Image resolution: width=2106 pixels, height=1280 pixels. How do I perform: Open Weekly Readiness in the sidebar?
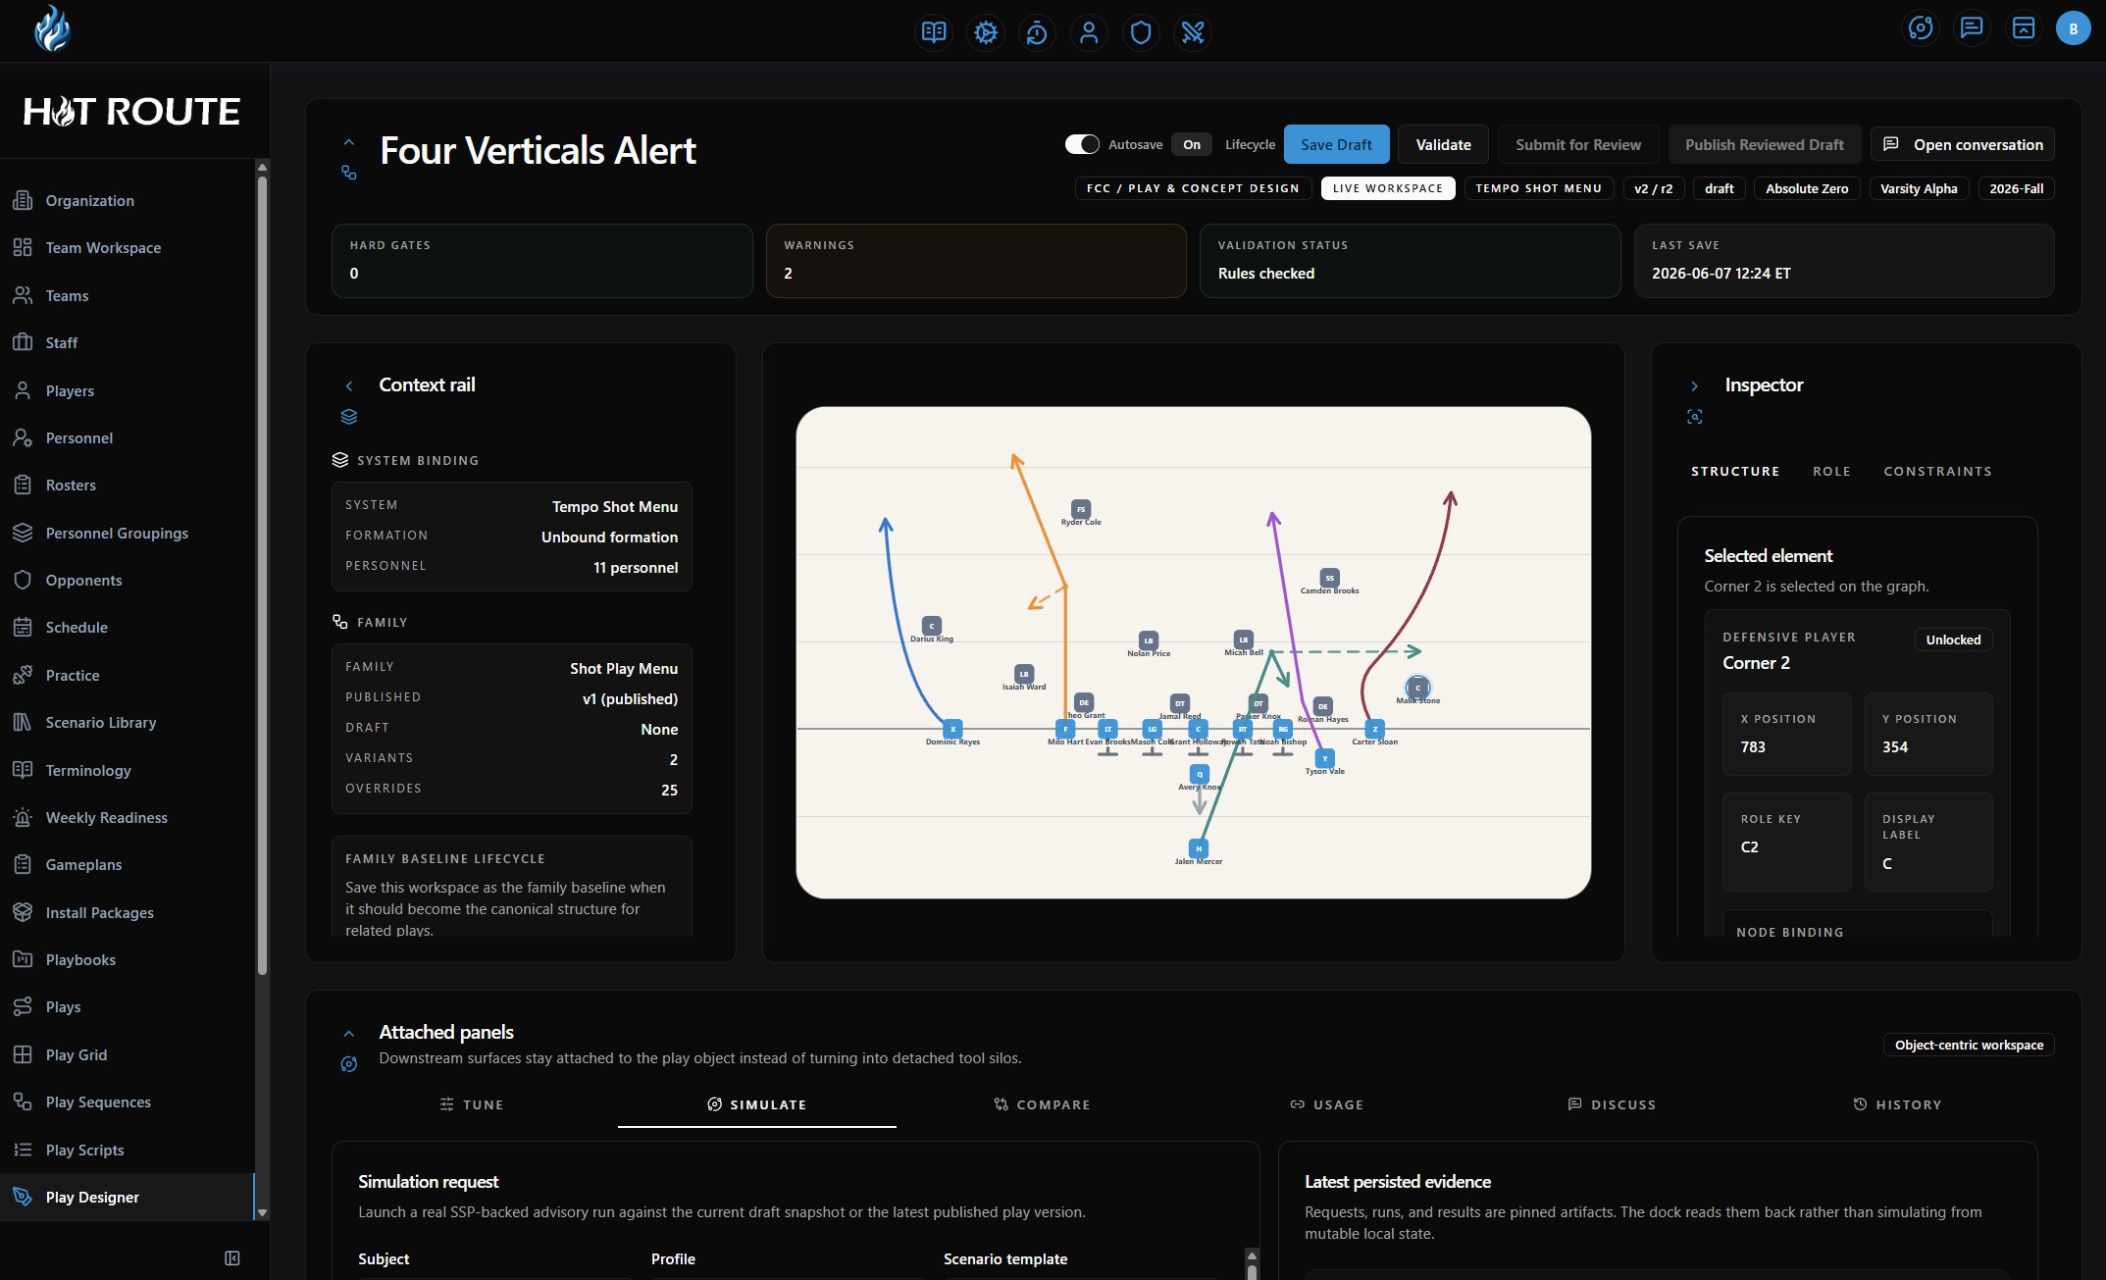click(x=128, y=817)
